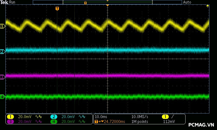Click the Tek logo
This screenshot has width=217, height=130.
[4, 2]
